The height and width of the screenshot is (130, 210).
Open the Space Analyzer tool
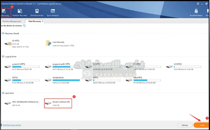click(x=53, y=12)
